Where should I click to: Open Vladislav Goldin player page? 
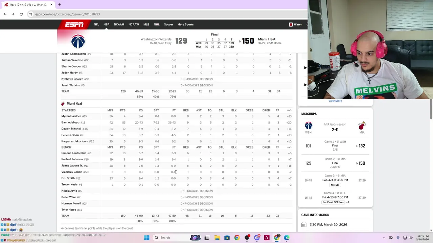point(72,172)
